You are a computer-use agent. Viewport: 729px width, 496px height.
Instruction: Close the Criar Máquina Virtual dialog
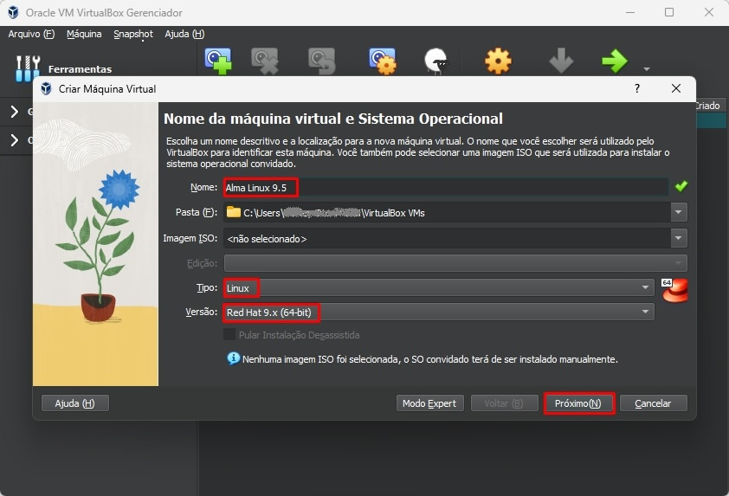[x=676, y=88]
